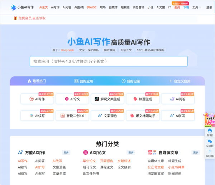
Task: Click the gift icon beside 免费会员
Action: click(x=15, y=18)
